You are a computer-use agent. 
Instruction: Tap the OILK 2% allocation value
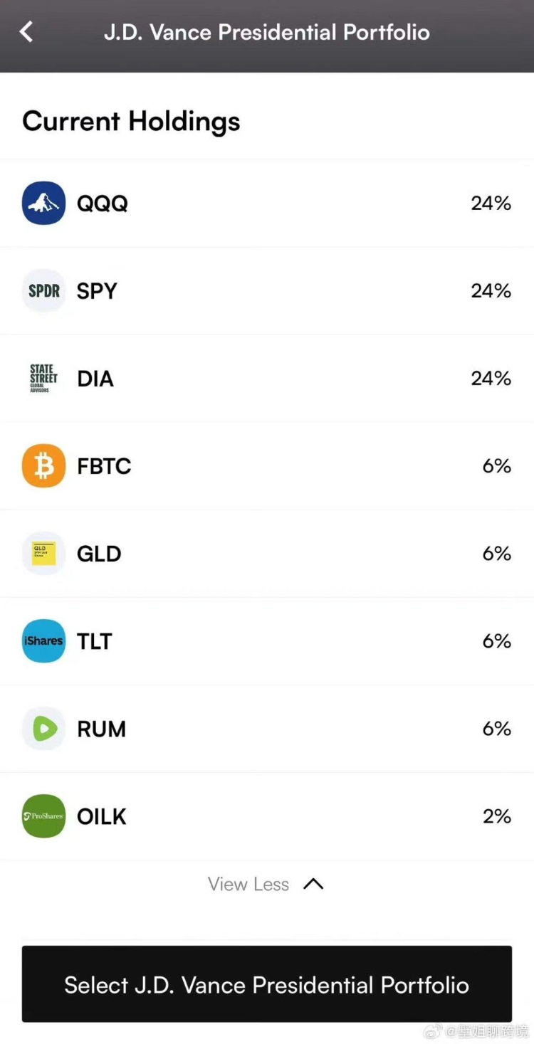point(496,816)
